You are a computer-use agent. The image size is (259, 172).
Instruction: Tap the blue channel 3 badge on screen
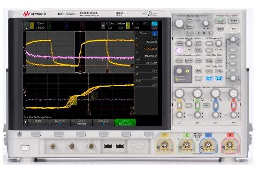pos(66,26)
